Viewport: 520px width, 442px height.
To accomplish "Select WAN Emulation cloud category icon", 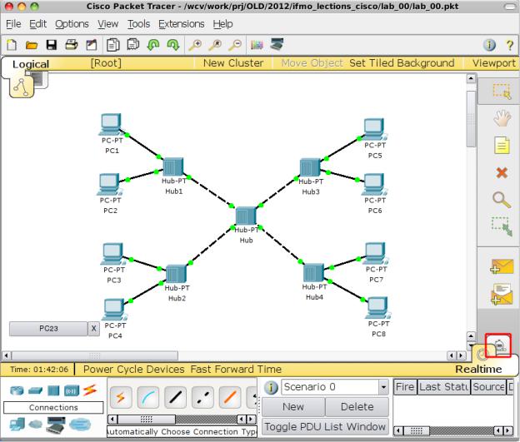I will [36, 425].
